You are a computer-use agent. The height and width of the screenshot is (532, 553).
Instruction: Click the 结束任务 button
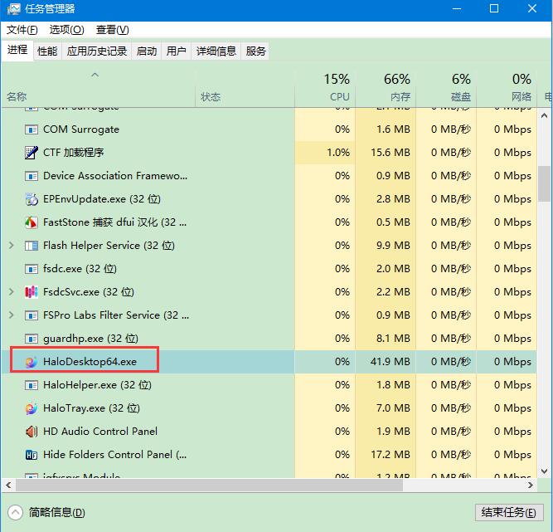(509, 512)
